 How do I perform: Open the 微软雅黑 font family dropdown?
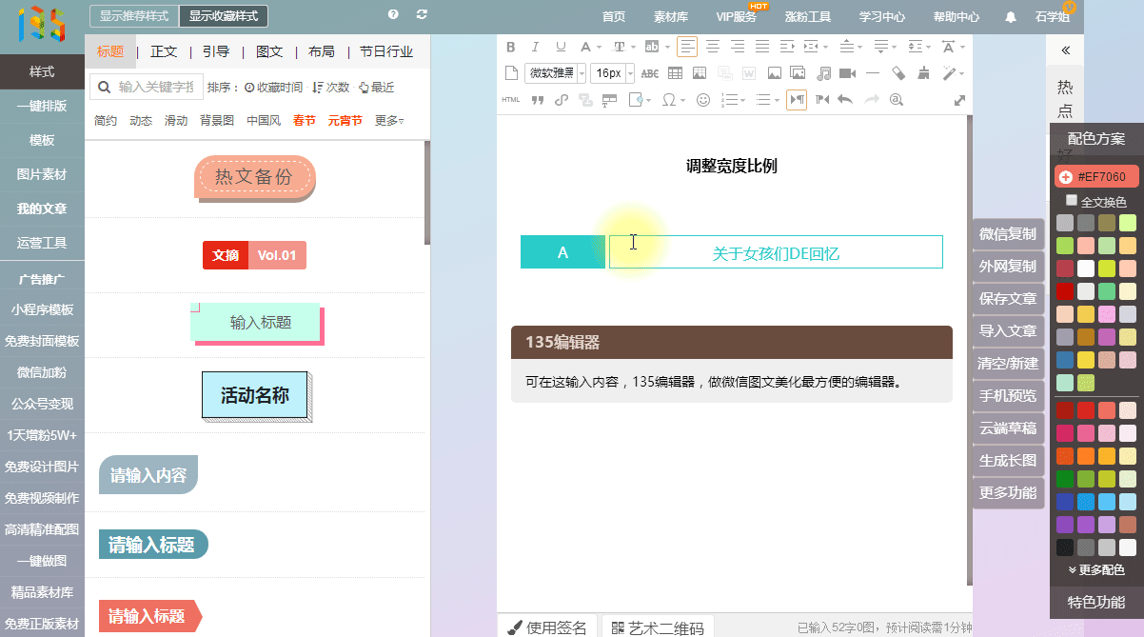[x=555, y=73]
